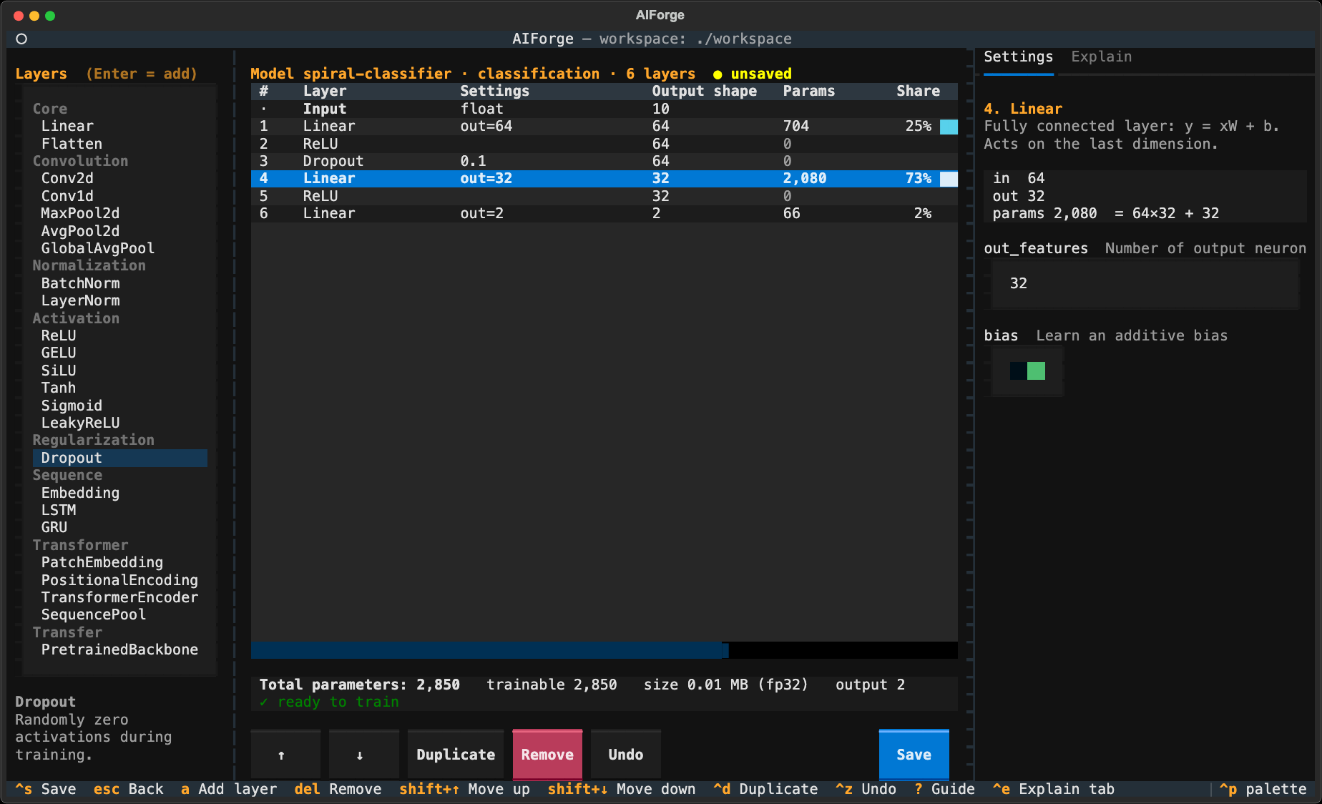Save the model with the Save button

click(x=914, y=755)
